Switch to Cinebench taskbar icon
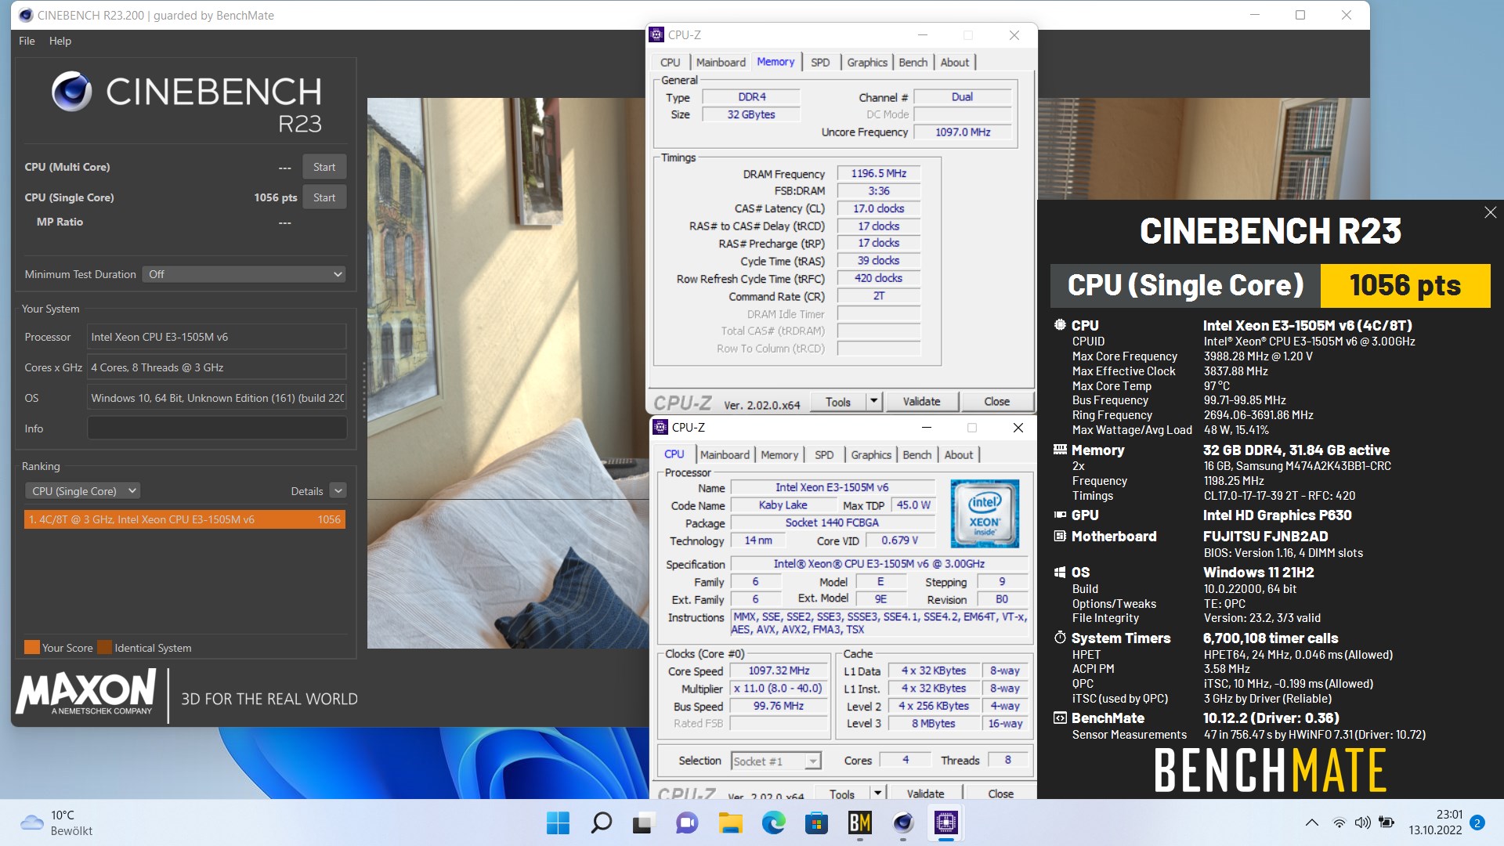This screenshot has height=846, width=1504. pos(902,822)
